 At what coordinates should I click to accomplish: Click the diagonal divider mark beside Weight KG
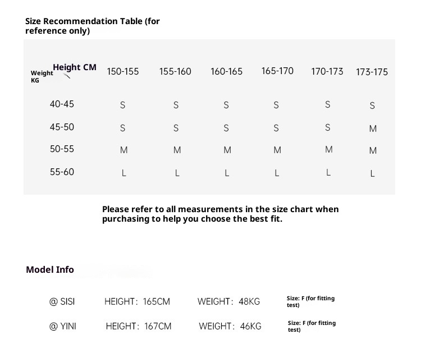tap(68, 76)
